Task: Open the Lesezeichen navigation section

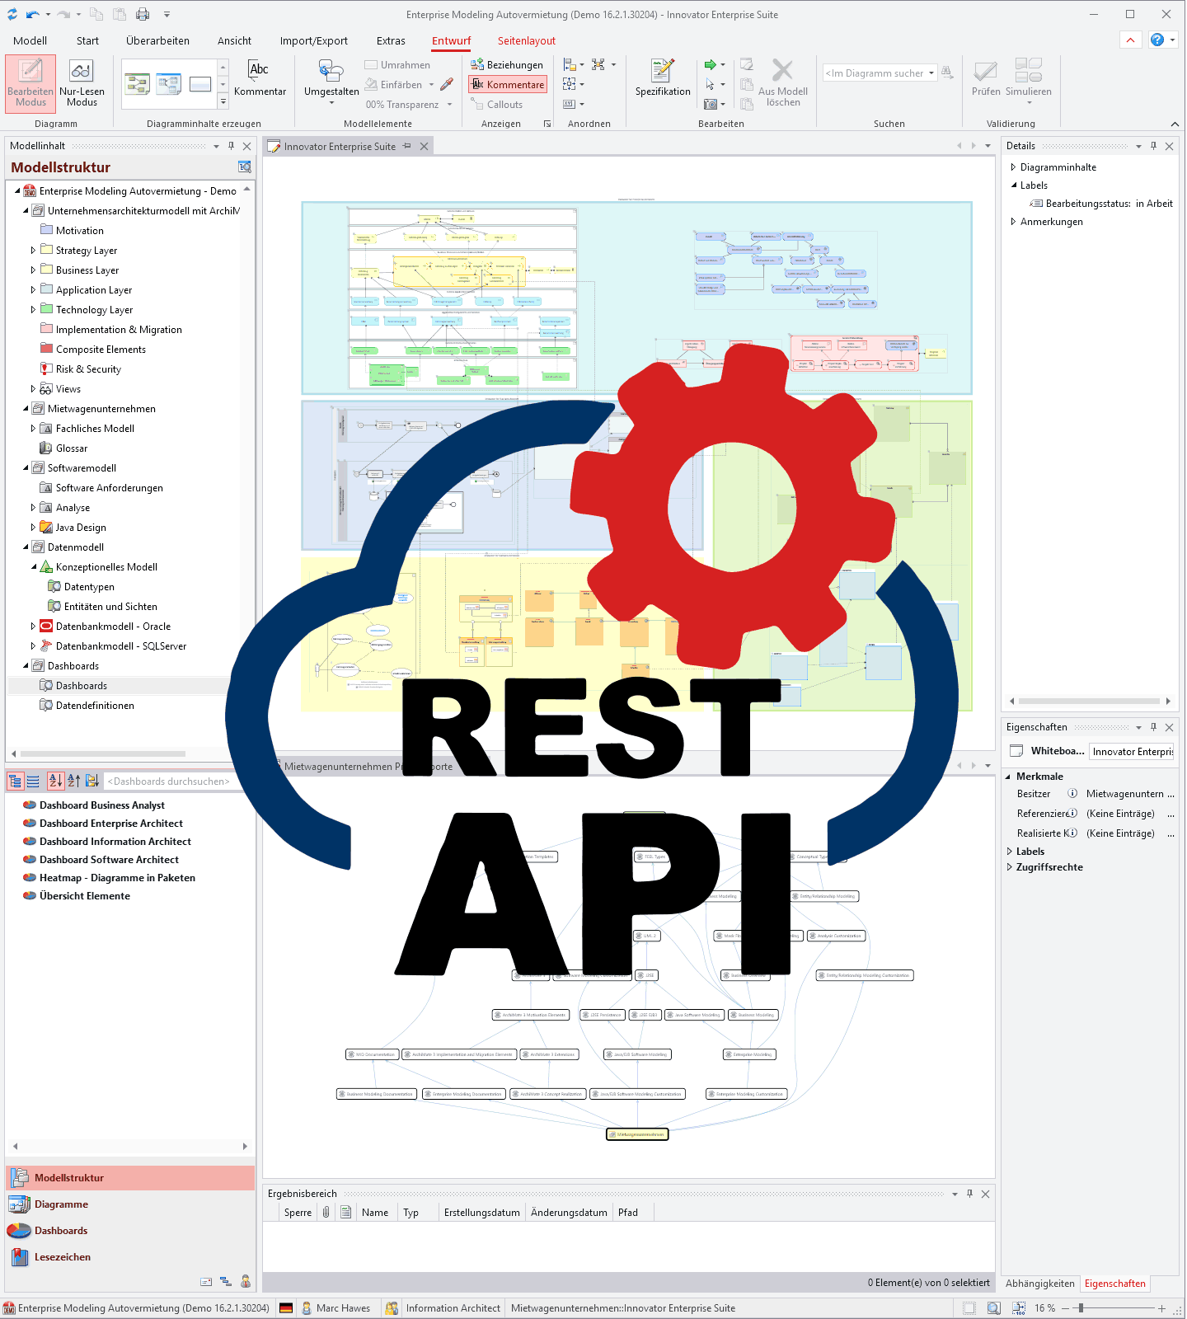Action: [x=63, y=1257]
